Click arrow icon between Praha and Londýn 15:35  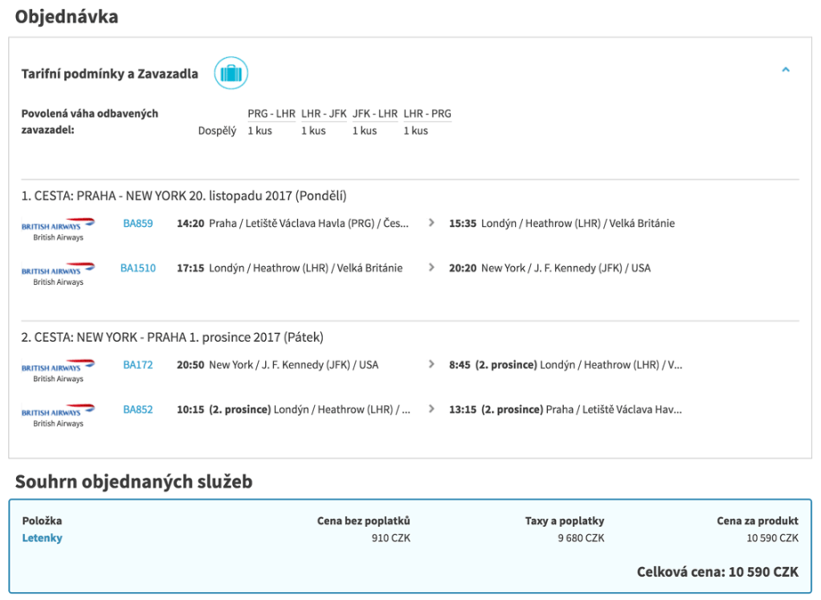[432, 223]
